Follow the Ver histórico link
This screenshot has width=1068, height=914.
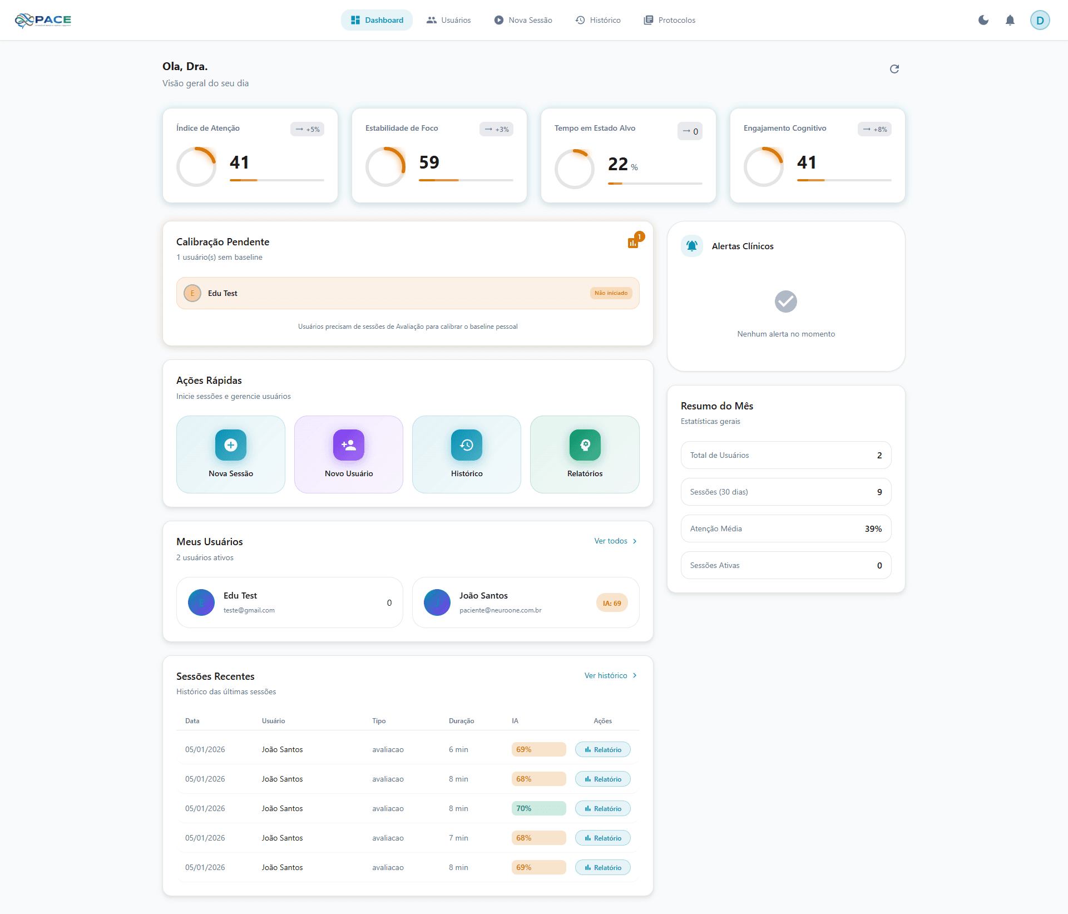(x=611, y=675)
